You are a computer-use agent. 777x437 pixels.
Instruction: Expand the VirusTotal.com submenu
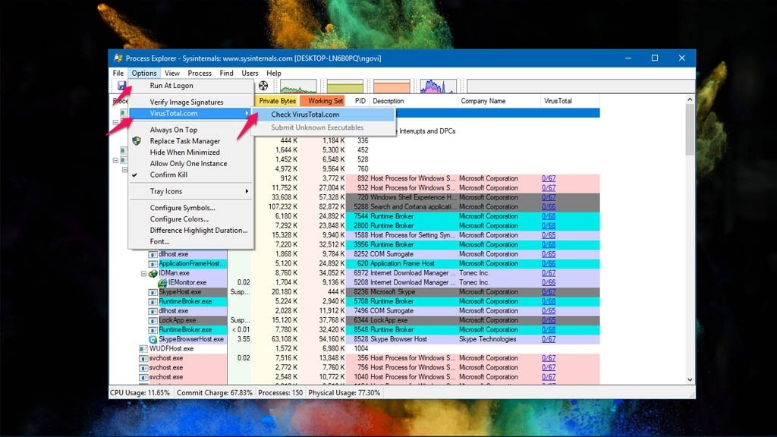click(190, 114)
